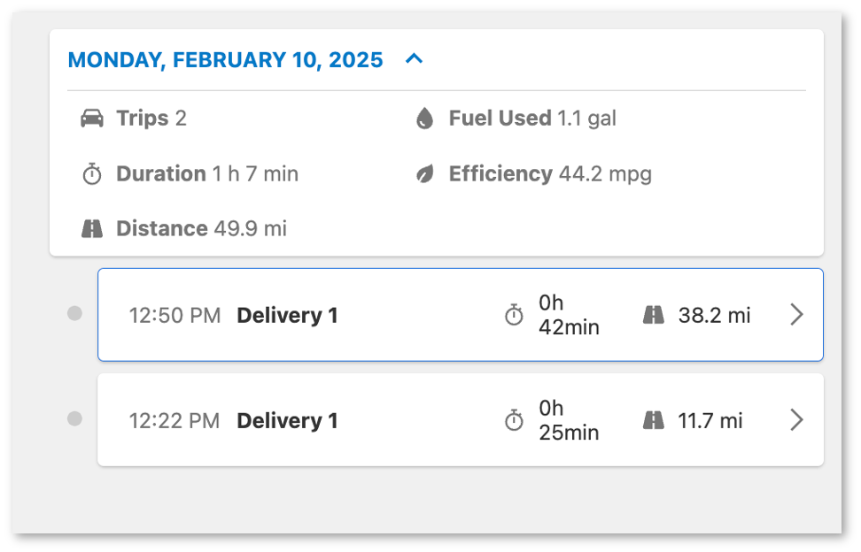Select the Delivery 1 label at 12:22 PM
This screenshot has width=861, height=552.
point(287,421)
